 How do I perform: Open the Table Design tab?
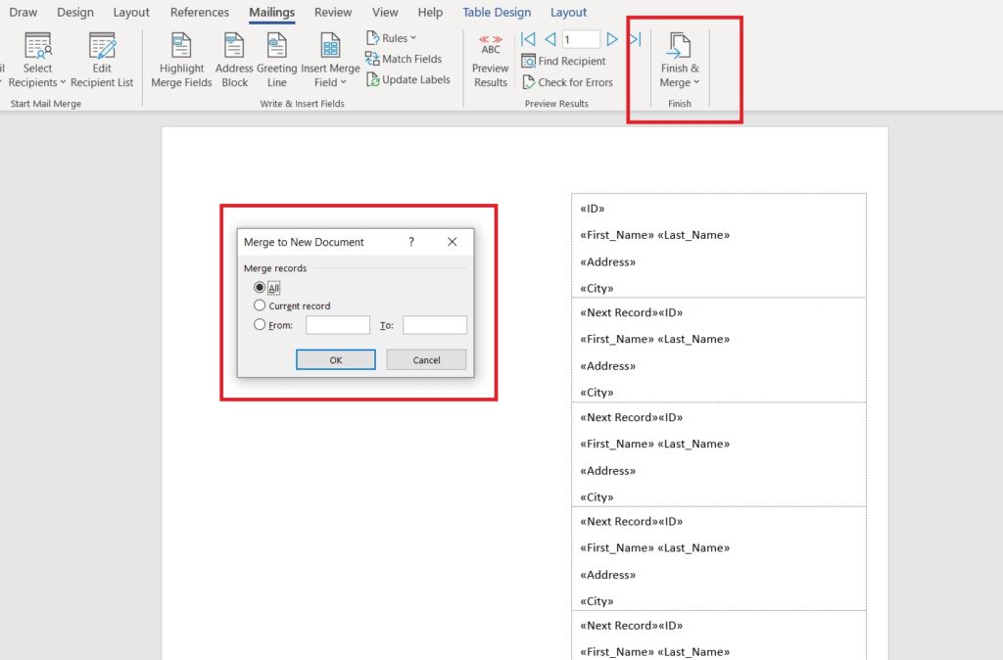coord(496,12)
